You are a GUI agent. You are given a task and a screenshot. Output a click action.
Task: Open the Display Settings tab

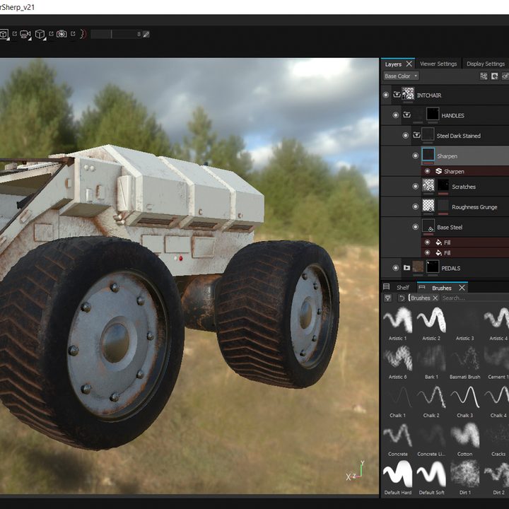click(x=486, y=64)
